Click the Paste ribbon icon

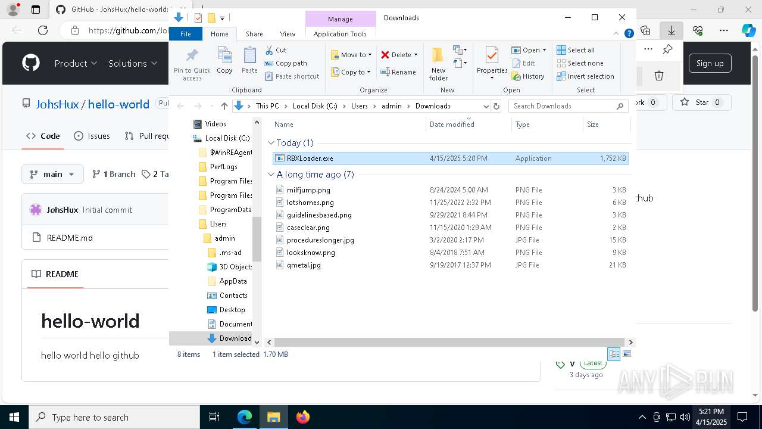(249, 61)
